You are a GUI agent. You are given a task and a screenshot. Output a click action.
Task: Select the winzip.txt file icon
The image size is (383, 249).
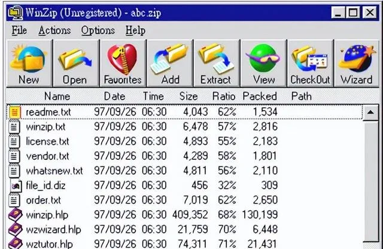pos(14,127)
